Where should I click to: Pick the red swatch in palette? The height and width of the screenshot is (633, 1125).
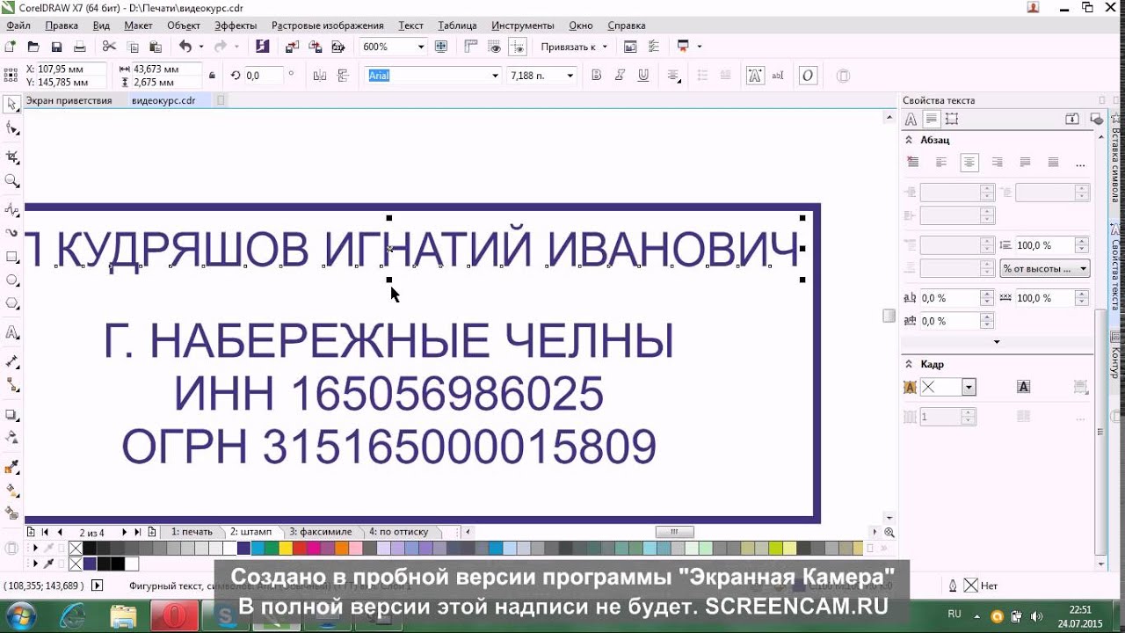point(301,549)
